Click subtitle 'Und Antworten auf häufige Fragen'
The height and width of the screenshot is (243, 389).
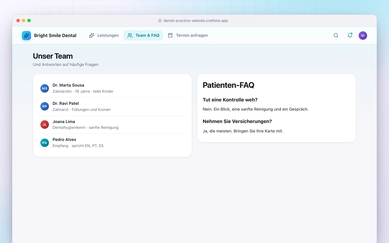66,65
